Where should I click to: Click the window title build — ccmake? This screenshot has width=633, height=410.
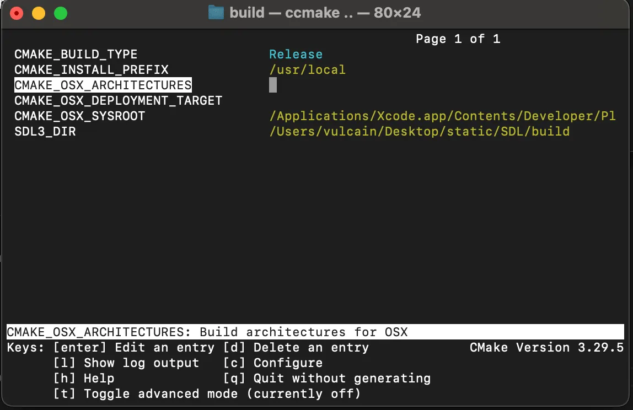tap(325, 13)
